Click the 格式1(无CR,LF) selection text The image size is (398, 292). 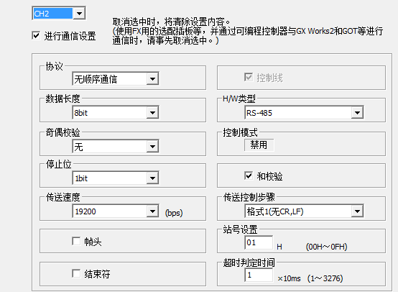pos(275,211)
